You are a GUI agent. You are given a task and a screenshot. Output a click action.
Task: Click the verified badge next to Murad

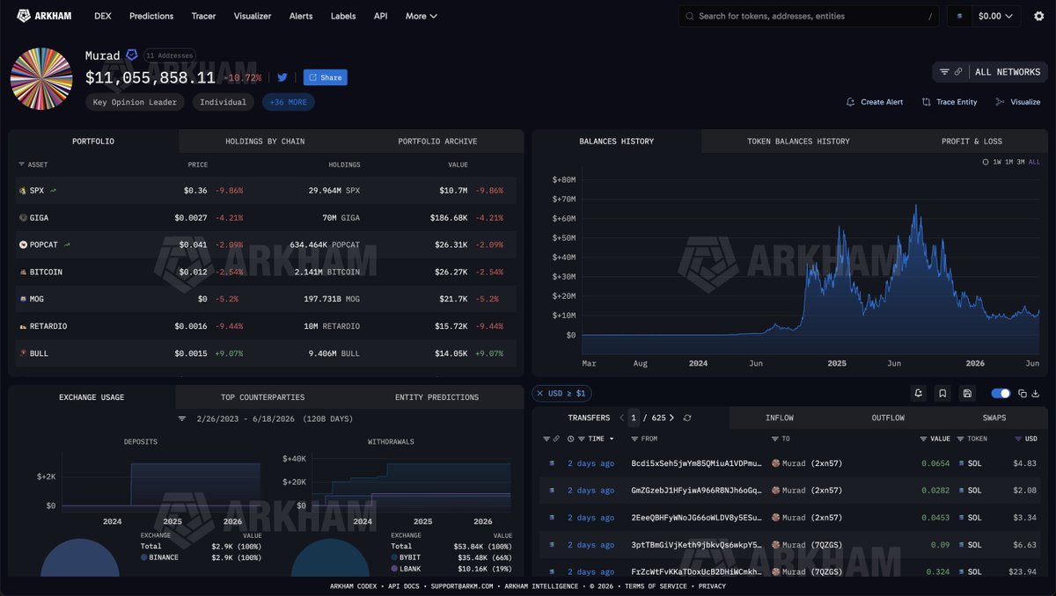click(131, 55)
